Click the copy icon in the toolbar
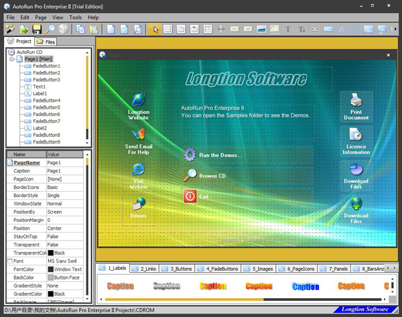 coord(80,29)
